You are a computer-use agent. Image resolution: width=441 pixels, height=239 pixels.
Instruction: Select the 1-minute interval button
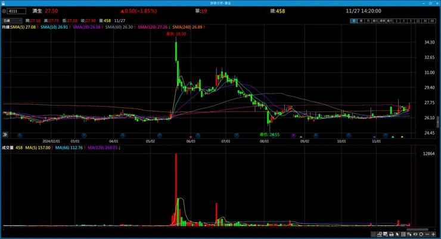click(396, 21)
